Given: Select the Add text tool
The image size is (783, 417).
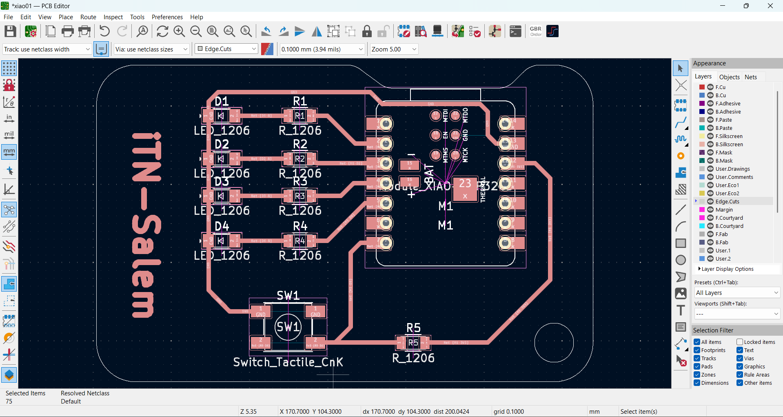Looking at the screenshot, I should 681,310.
